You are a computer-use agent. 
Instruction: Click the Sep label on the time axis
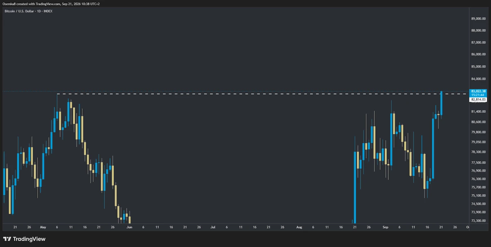click(385, 227)
